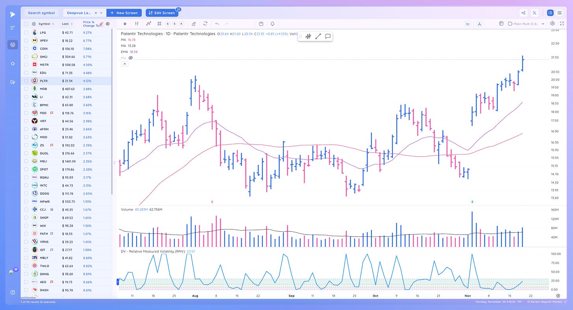Screen dimensions: 573x310
Task: Click the refresh chart icon
Action: [205, 24]
